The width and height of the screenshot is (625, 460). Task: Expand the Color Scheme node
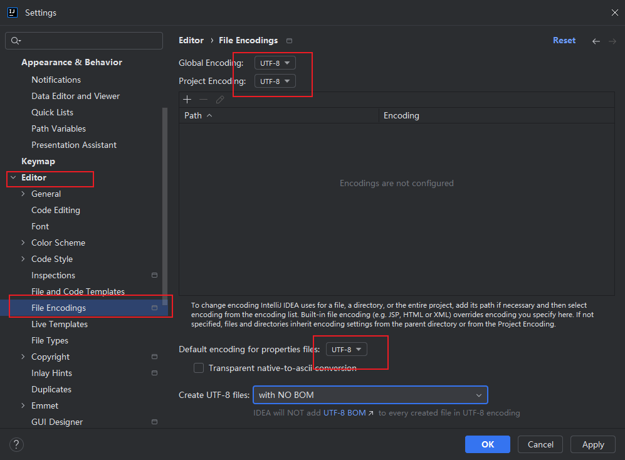pos(23,243)
